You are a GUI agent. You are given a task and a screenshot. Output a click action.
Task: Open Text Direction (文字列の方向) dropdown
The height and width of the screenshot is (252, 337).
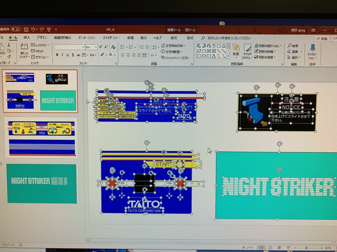click(x=173, y=45)
